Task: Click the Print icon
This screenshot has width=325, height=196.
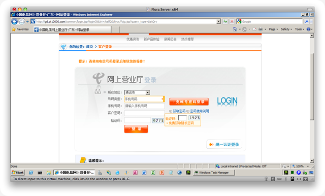Action: tap(261, 29)
